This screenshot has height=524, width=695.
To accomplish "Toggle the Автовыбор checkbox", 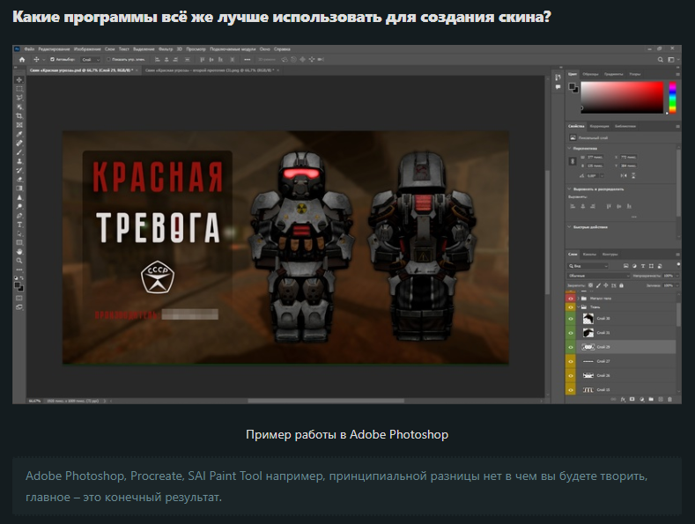I will point(52,59).
